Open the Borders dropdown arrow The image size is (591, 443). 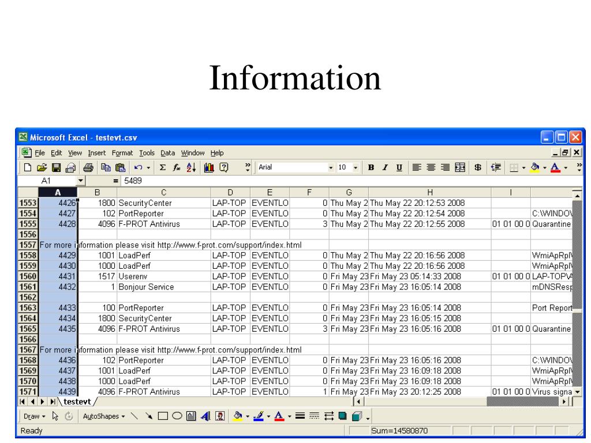point(523,168)
